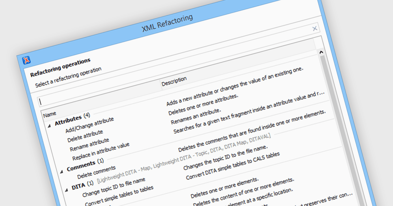Click 'Deletes the content of one or more elements.'
This screenshot has width=393, height=206.
pos(244,193)
